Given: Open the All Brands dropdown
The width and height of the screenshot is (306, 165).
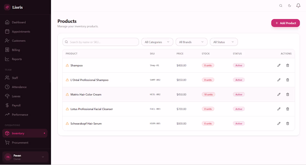Looking at the screenshot, I should tap(191, 42).
